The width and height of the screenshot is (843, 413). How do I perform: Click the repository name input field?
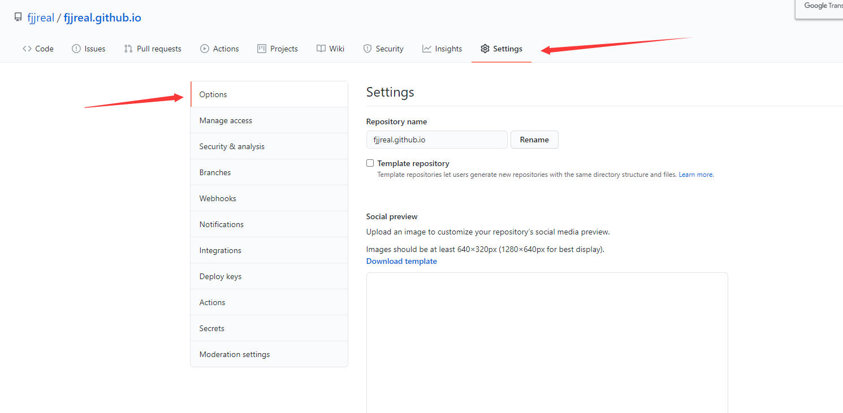(436, 140)
